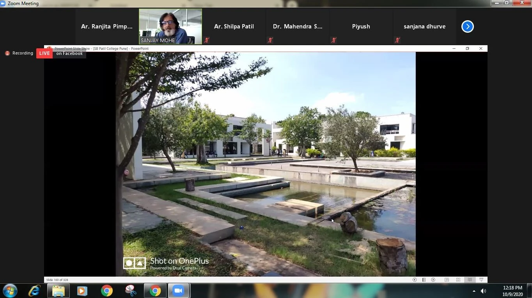Click the shared slide photo

pos(266,164)
